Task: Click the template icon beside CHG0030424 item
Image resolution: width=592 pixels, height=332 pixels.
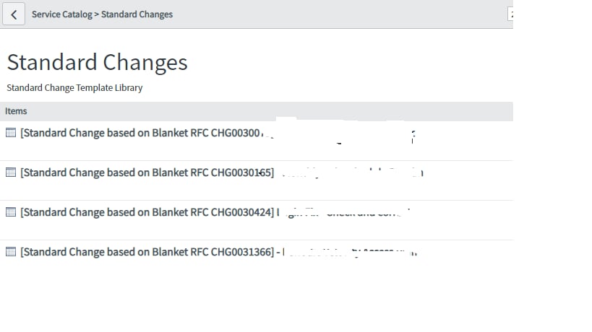Action: tap(11, 212)
